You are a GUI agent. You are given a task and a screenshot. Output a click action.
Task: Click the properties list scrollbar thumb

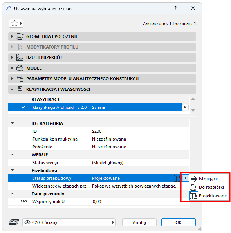(193, 135)
